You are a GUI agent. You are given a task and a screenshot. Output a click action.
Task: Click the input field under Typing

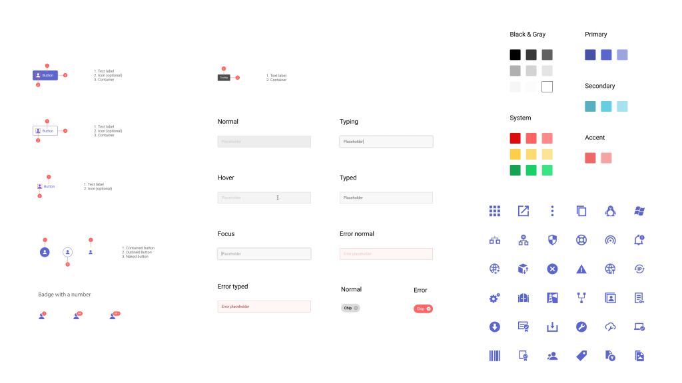pyautogui.click(x=386, y=142)
